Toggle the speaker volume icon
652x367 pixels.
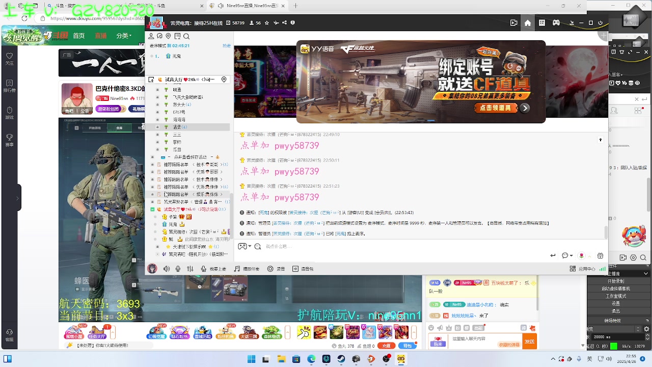[x=167, y=269]
